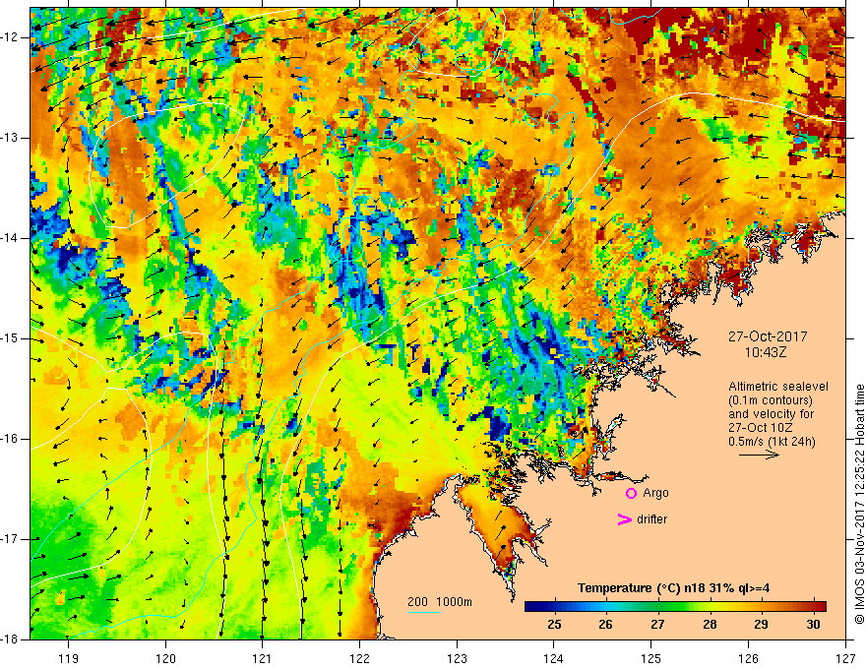Click the 0.5m/s velocity scale arrow
This screenshot has height=669, width=866.
(x=759, y=455)
